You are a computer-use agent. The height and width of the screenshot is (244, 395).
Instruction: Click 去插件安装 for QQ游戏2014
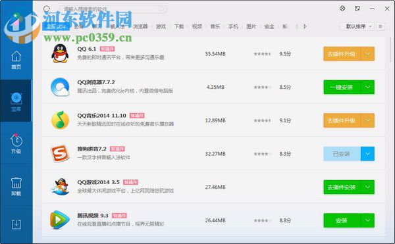342,187
